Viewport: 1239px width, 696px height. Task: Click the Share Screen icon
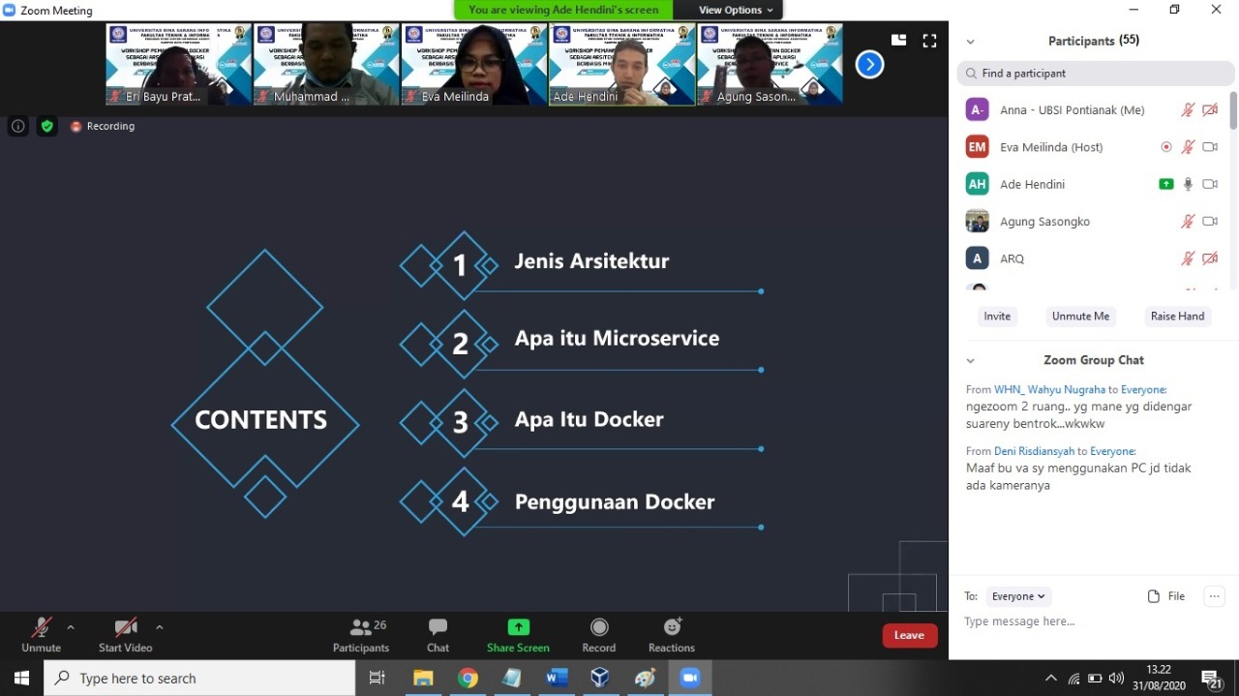518,628
